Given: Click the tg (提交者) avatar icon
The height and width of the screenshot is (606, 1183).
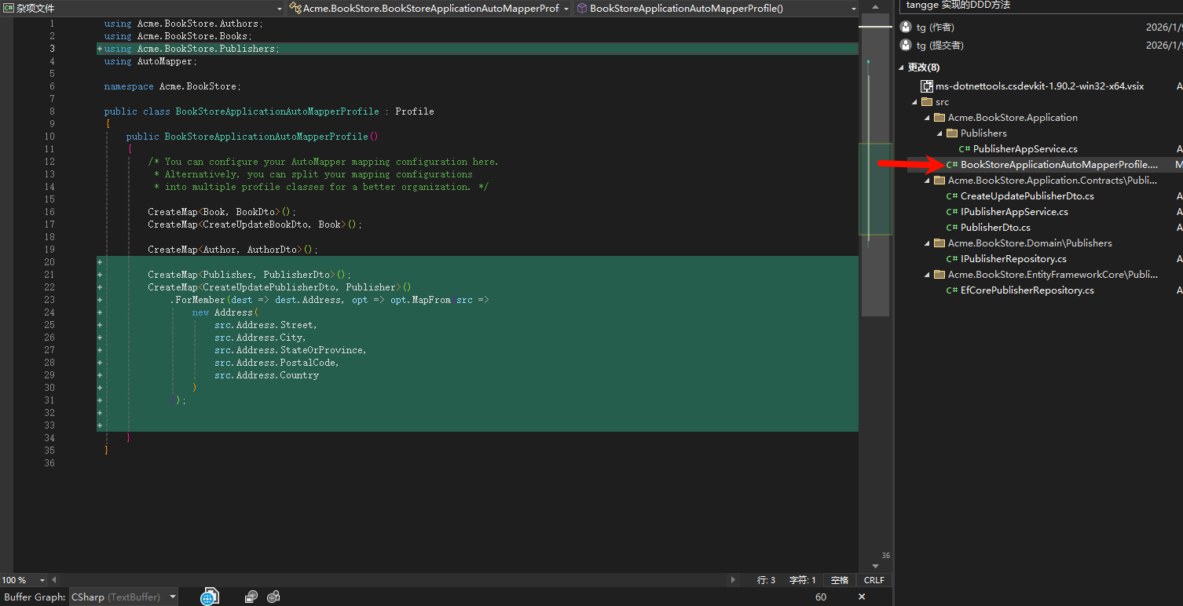Looking at the screenshot, I should (x=906, y=46).
